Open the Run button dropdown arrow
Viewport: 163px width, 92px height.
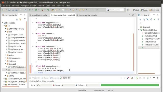click(39, 10)
